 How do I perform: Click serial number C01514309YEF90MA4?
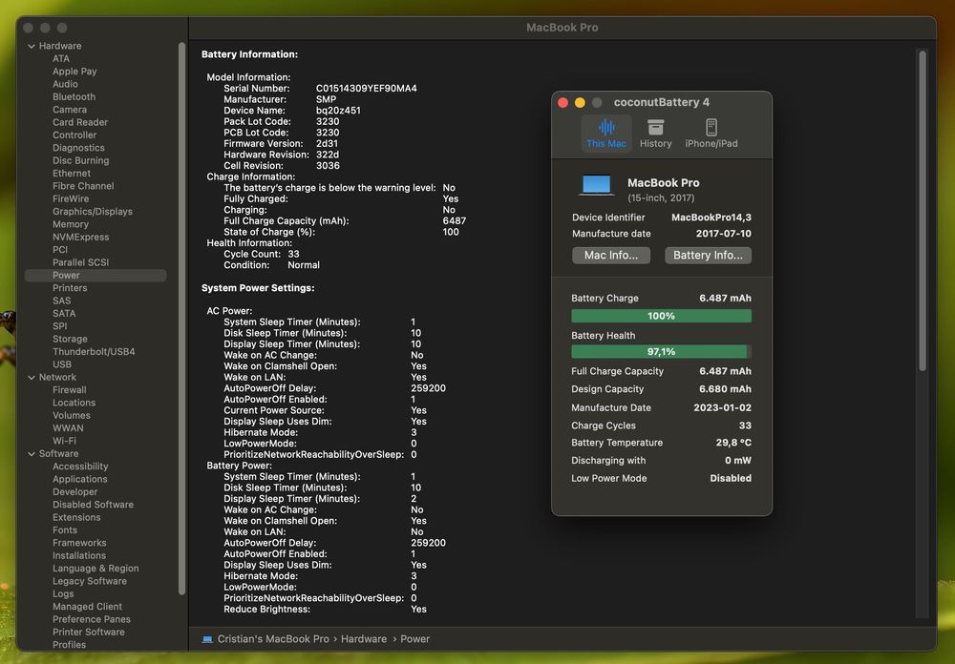(x=366, y=89)
